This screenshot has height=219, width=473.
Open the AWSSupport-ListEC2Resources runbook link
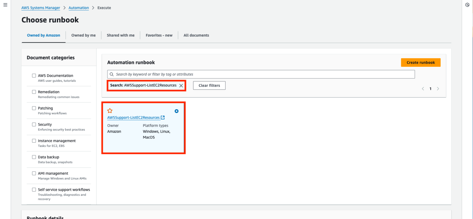pyautogui.click(x=134, y=117)
